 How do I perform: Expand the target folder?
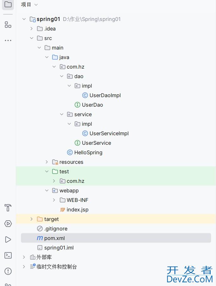point(31,219)
